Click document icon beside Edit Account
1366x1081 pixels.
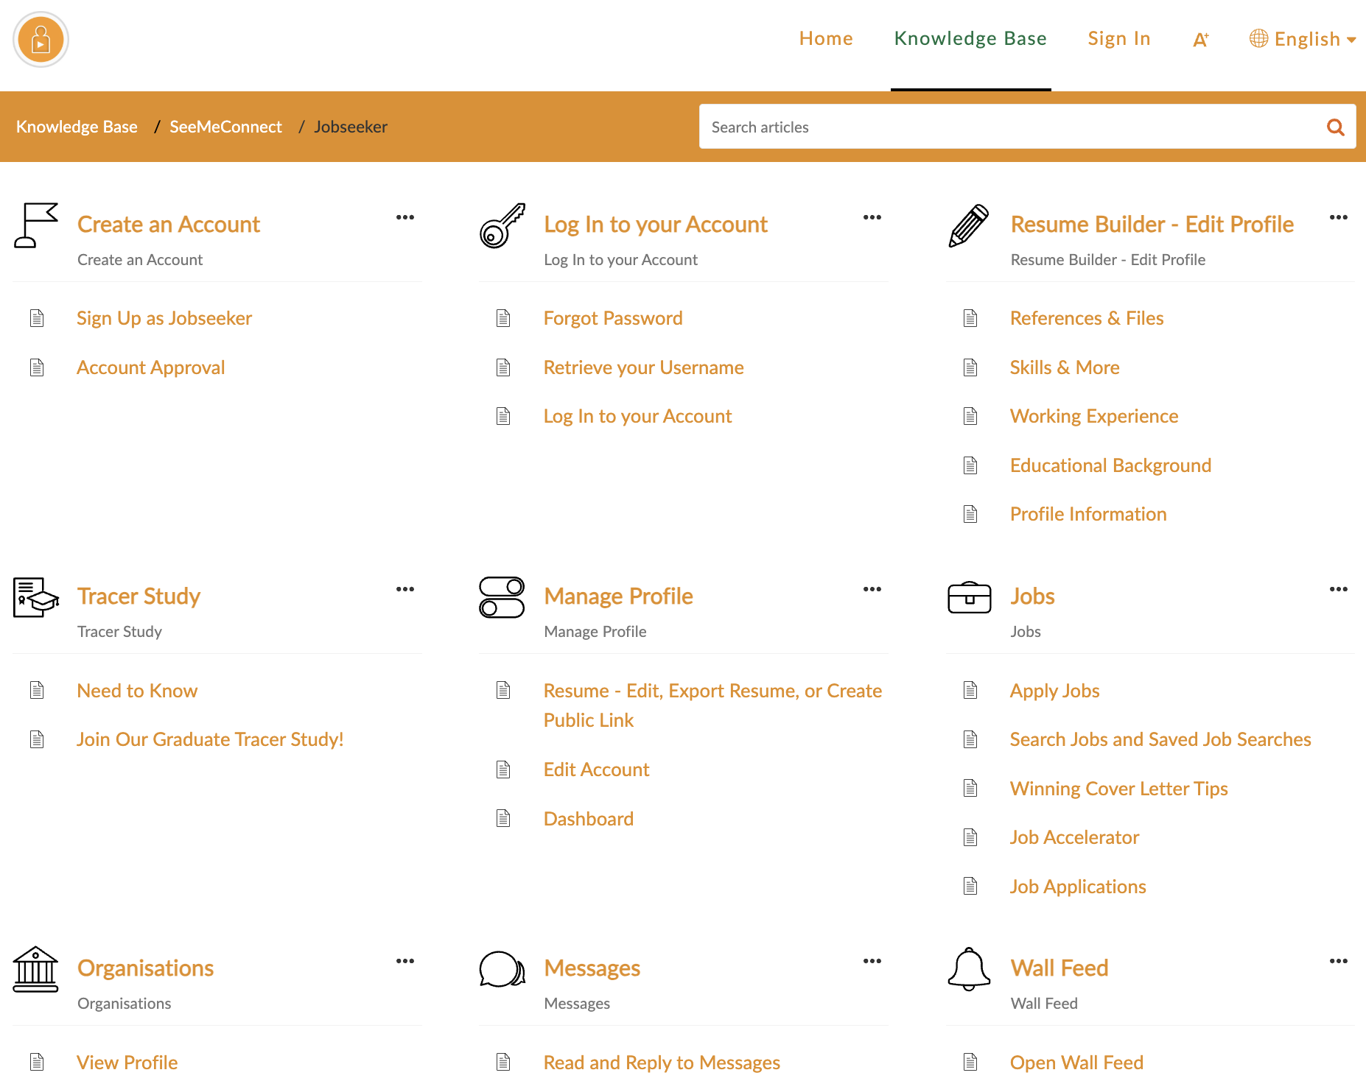(x=503, y=770)
